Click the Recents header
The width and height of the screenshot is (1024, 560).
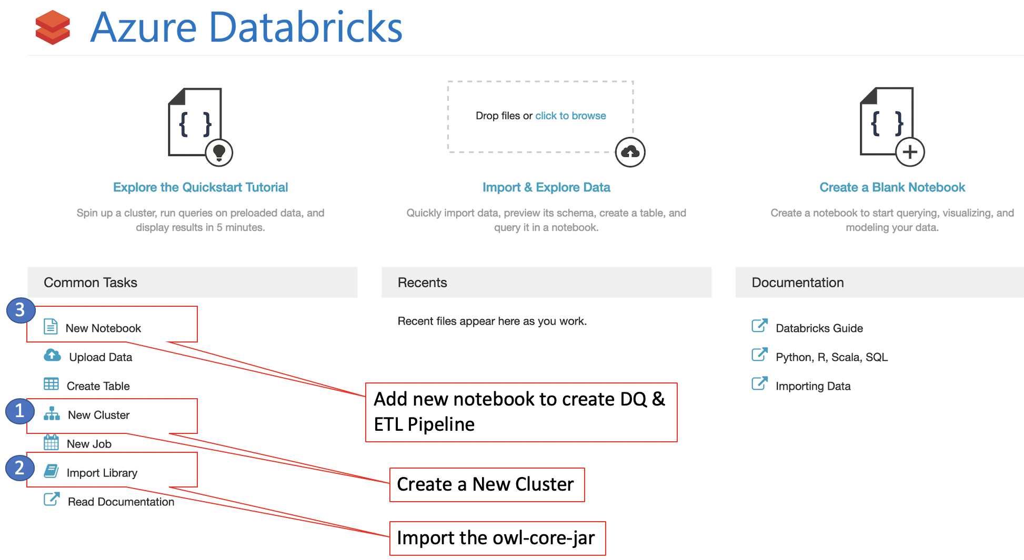click(x=546, y=283)
